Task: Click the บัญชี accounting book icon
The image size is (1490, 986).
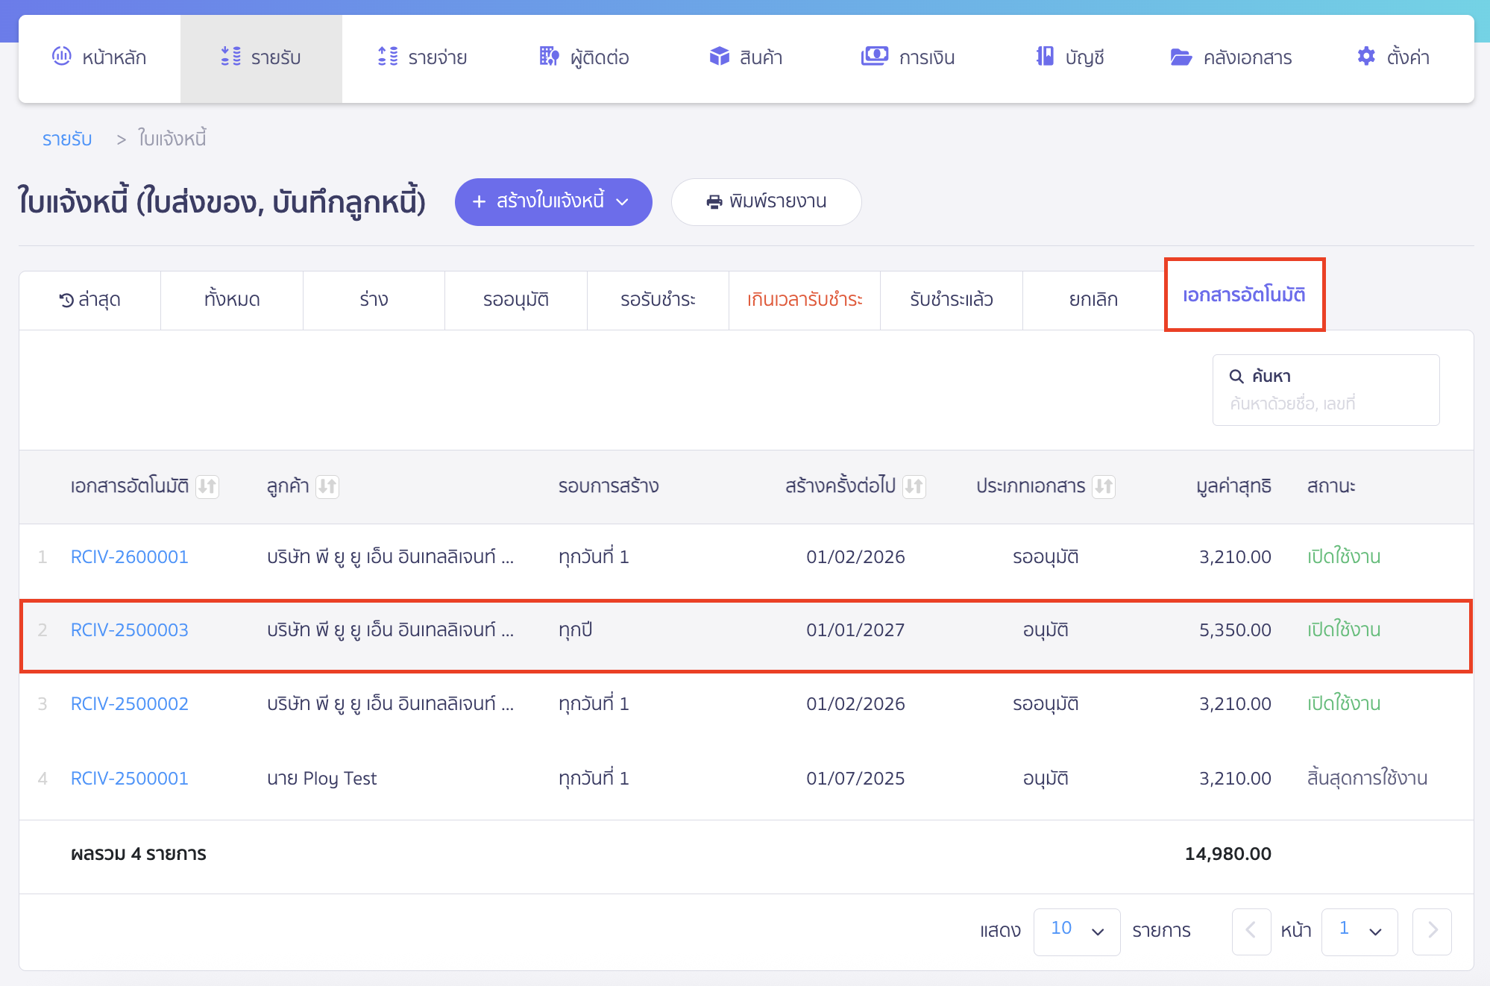Action: pyautogui.click(x=1045, y=56)
